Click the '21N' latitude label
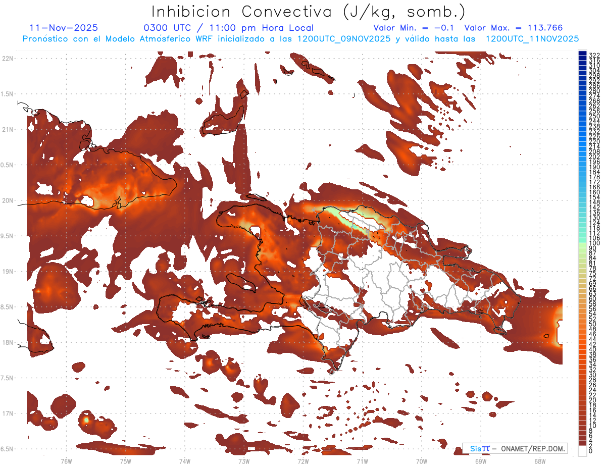Image resolution: width=606 pixels, height=468 pixels. point(7,129)
